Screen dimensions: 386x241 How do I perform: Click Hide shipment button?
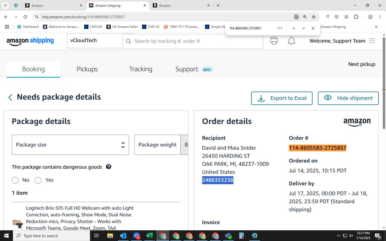(348, 98)
